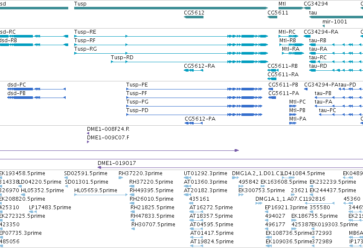Click the RH37220.5prime EST label

pos(151,182)
